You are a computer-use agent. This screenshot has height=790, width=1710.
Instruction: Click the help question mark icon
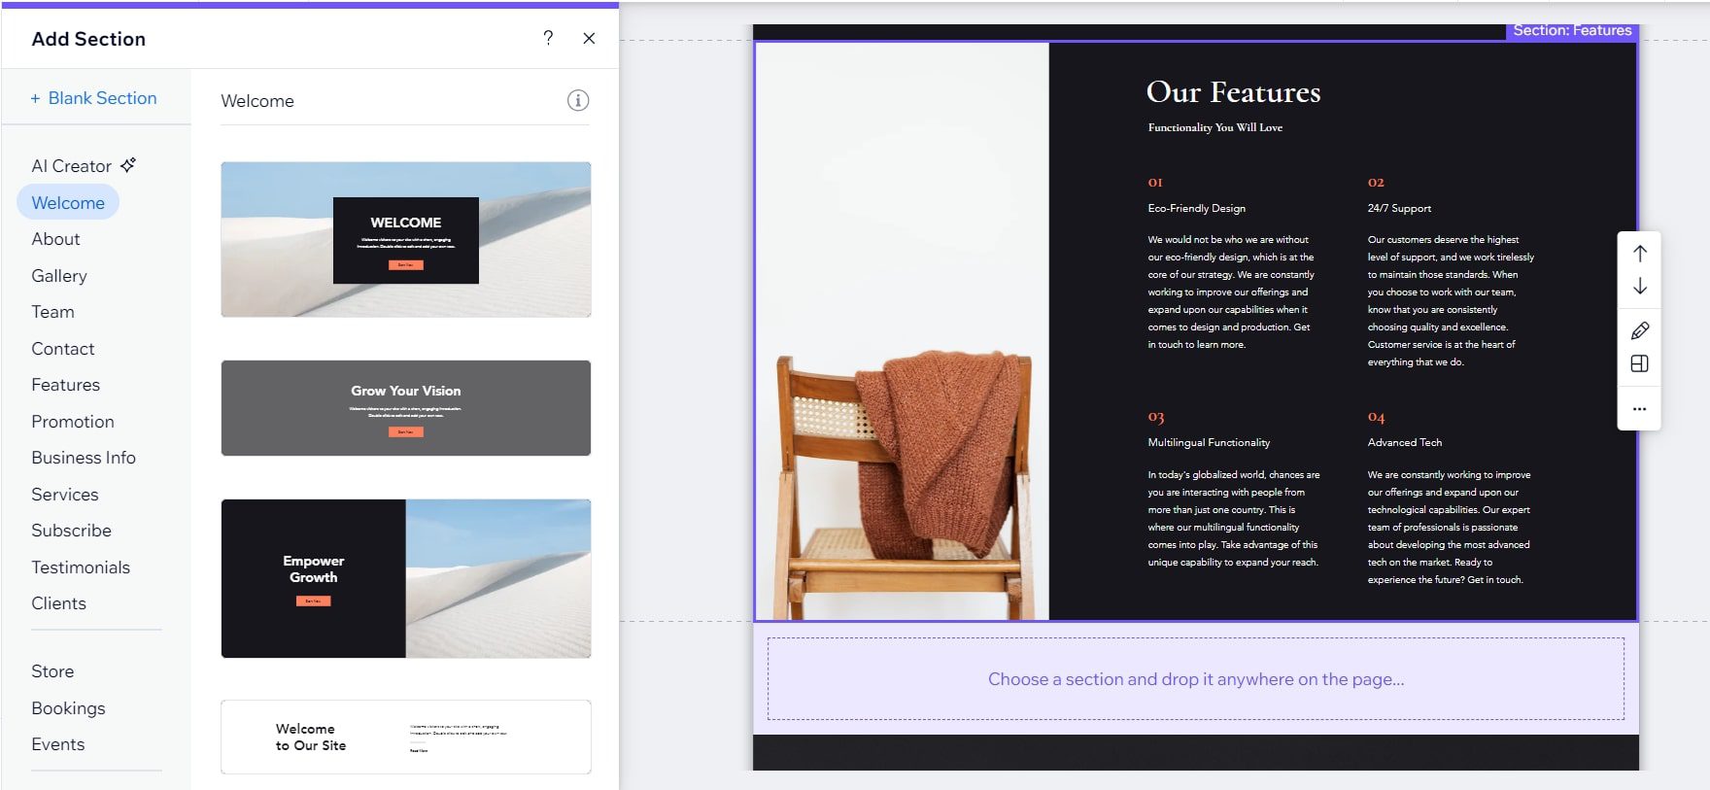click(548, 38)
